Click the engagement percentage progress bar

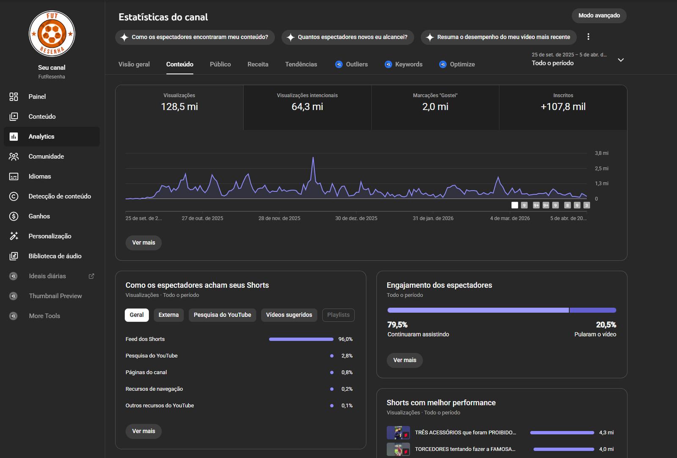(501, 310)
